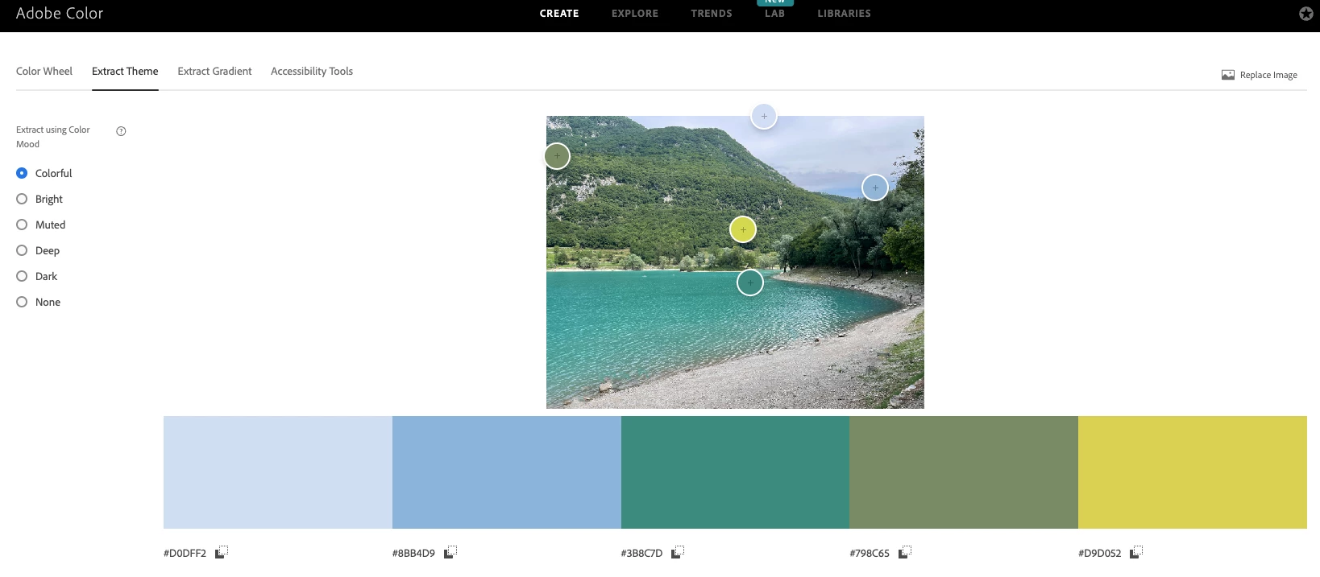
Task: Switch to the Extract Gradient tab
Action: [214, 71]
